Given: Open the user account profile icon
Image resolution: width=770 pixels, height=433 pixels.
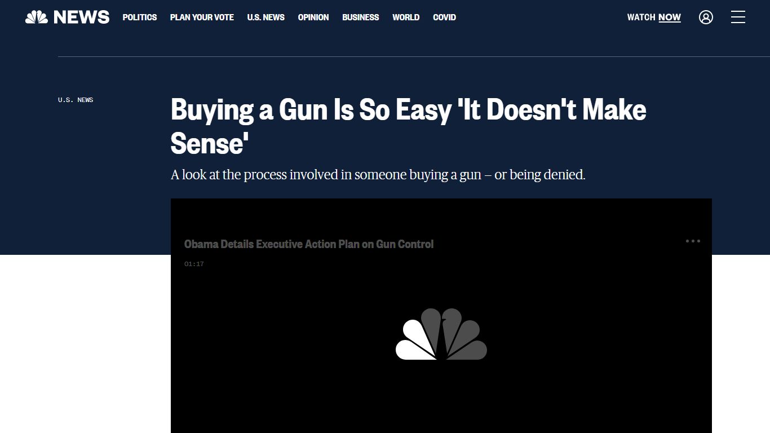Looking at the screenshot, I should [x=706, y=17].
